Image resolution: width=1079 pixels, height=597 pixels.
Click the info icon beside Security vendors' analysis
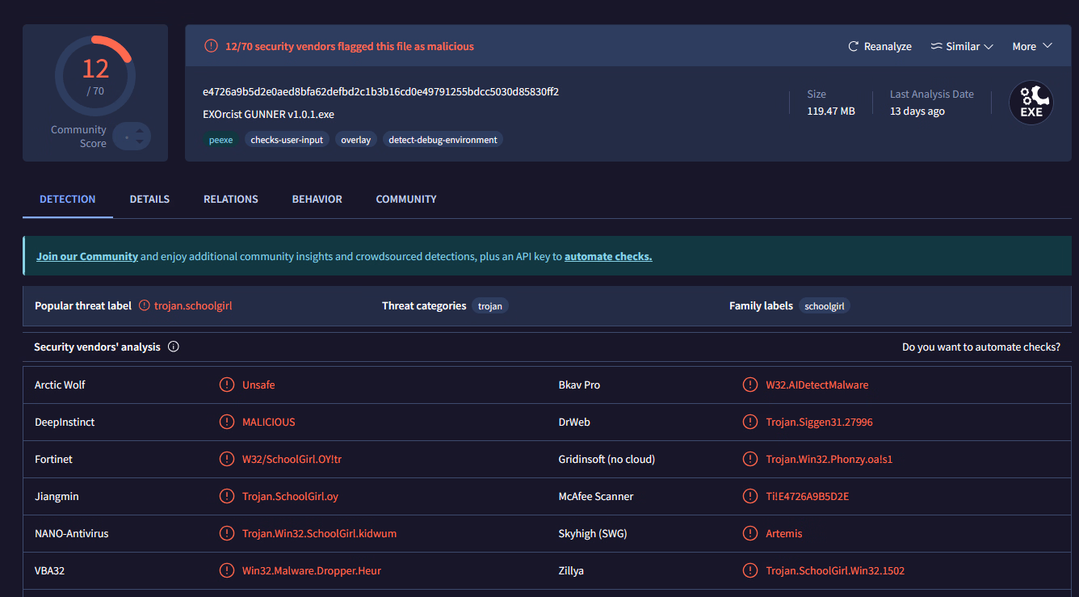point(173,347)
